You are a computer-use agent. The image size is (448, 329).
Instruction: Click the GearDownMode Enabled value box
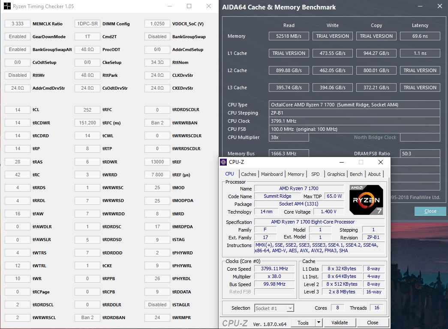pyautogui.click(x=18, y=36)
